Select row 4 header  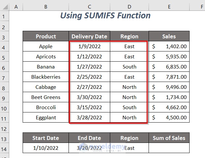pyautogui.click(x=5, y=47)
